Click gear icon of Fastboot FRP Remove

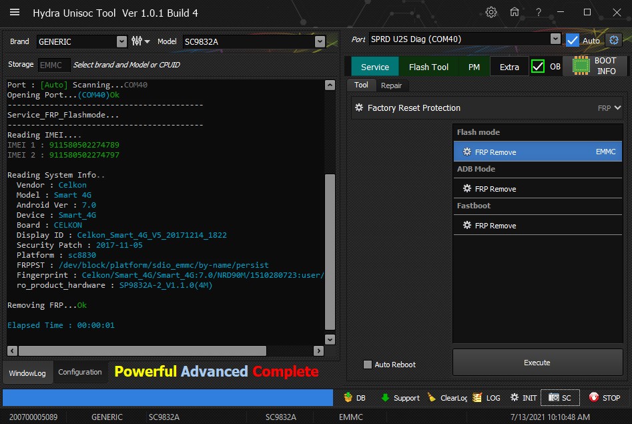pos(466,225)
